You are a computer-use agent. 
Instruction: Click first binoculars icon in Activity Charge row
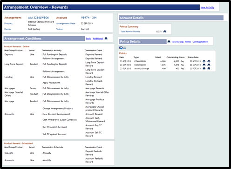coord(204,68)
